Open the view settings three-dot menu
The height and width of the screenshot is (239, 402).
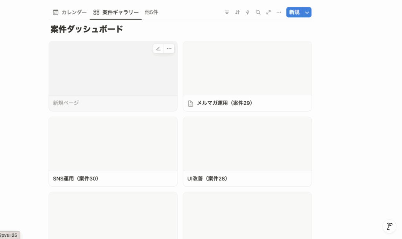coord(279,12)
